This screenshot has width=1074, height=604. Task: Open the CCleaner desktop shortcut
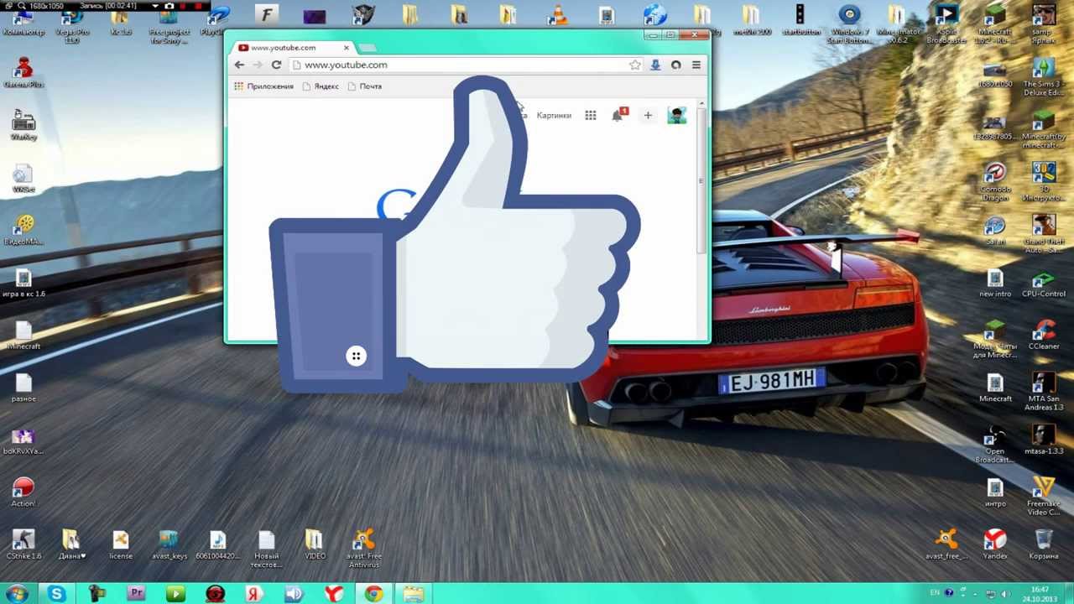click(x=1044, y=334)
